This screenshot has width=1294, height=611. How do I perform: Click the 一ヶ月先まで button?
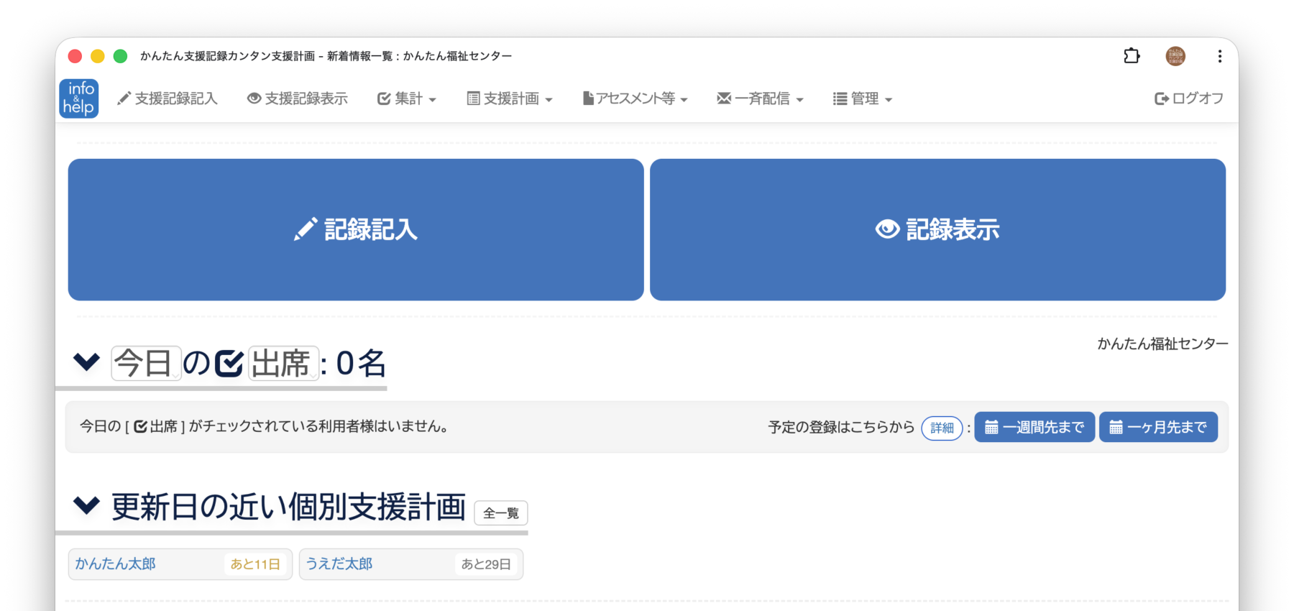pyautogui.click(x=1158, y=427)
